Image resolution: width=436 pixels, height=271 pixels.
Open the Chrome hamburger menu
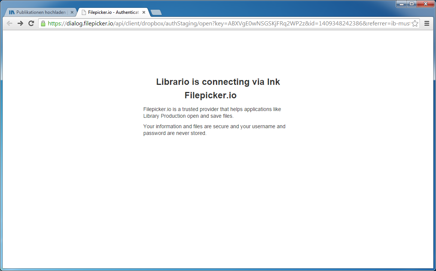point(427,24)
